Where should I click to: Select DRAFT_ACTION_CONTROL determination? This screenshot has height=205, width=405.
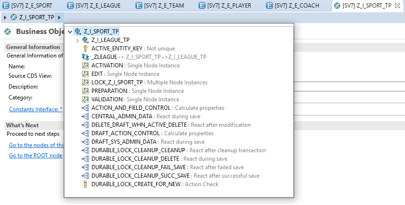pos(152,133)
